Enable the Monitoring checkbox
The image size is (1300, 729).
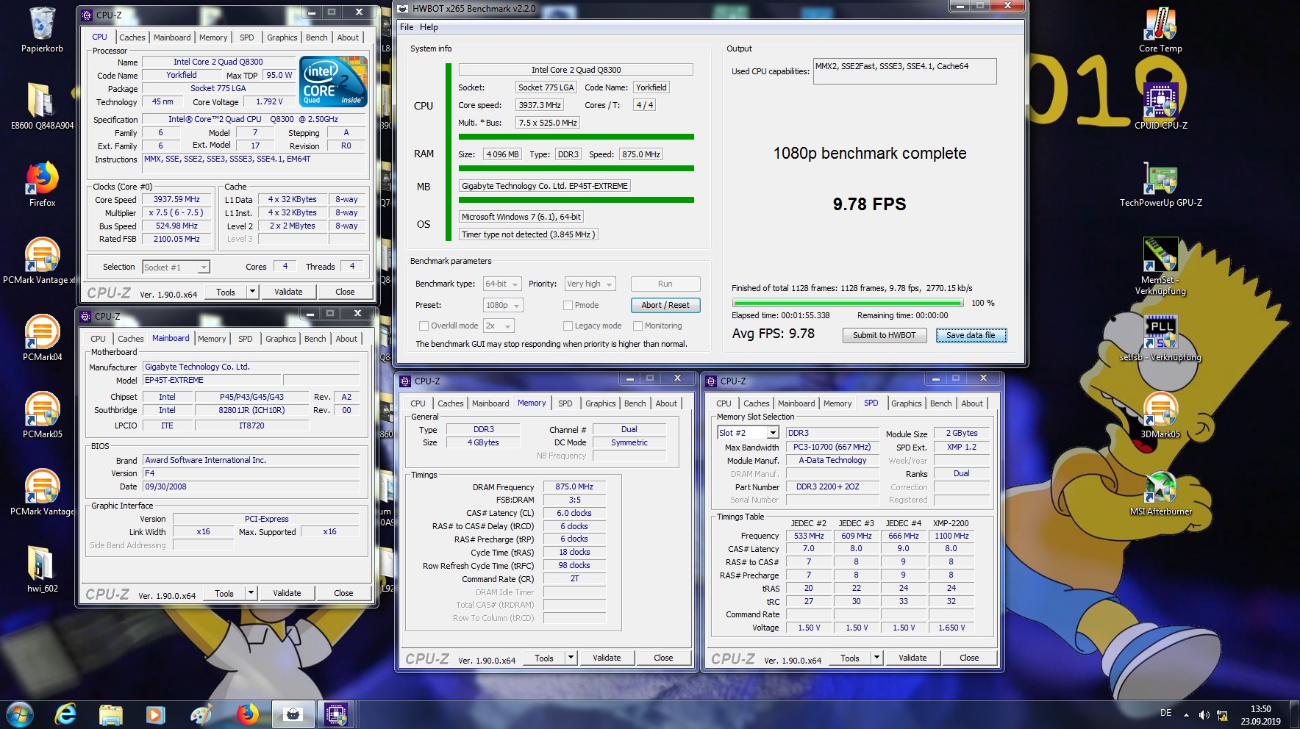tap(638, 326)
